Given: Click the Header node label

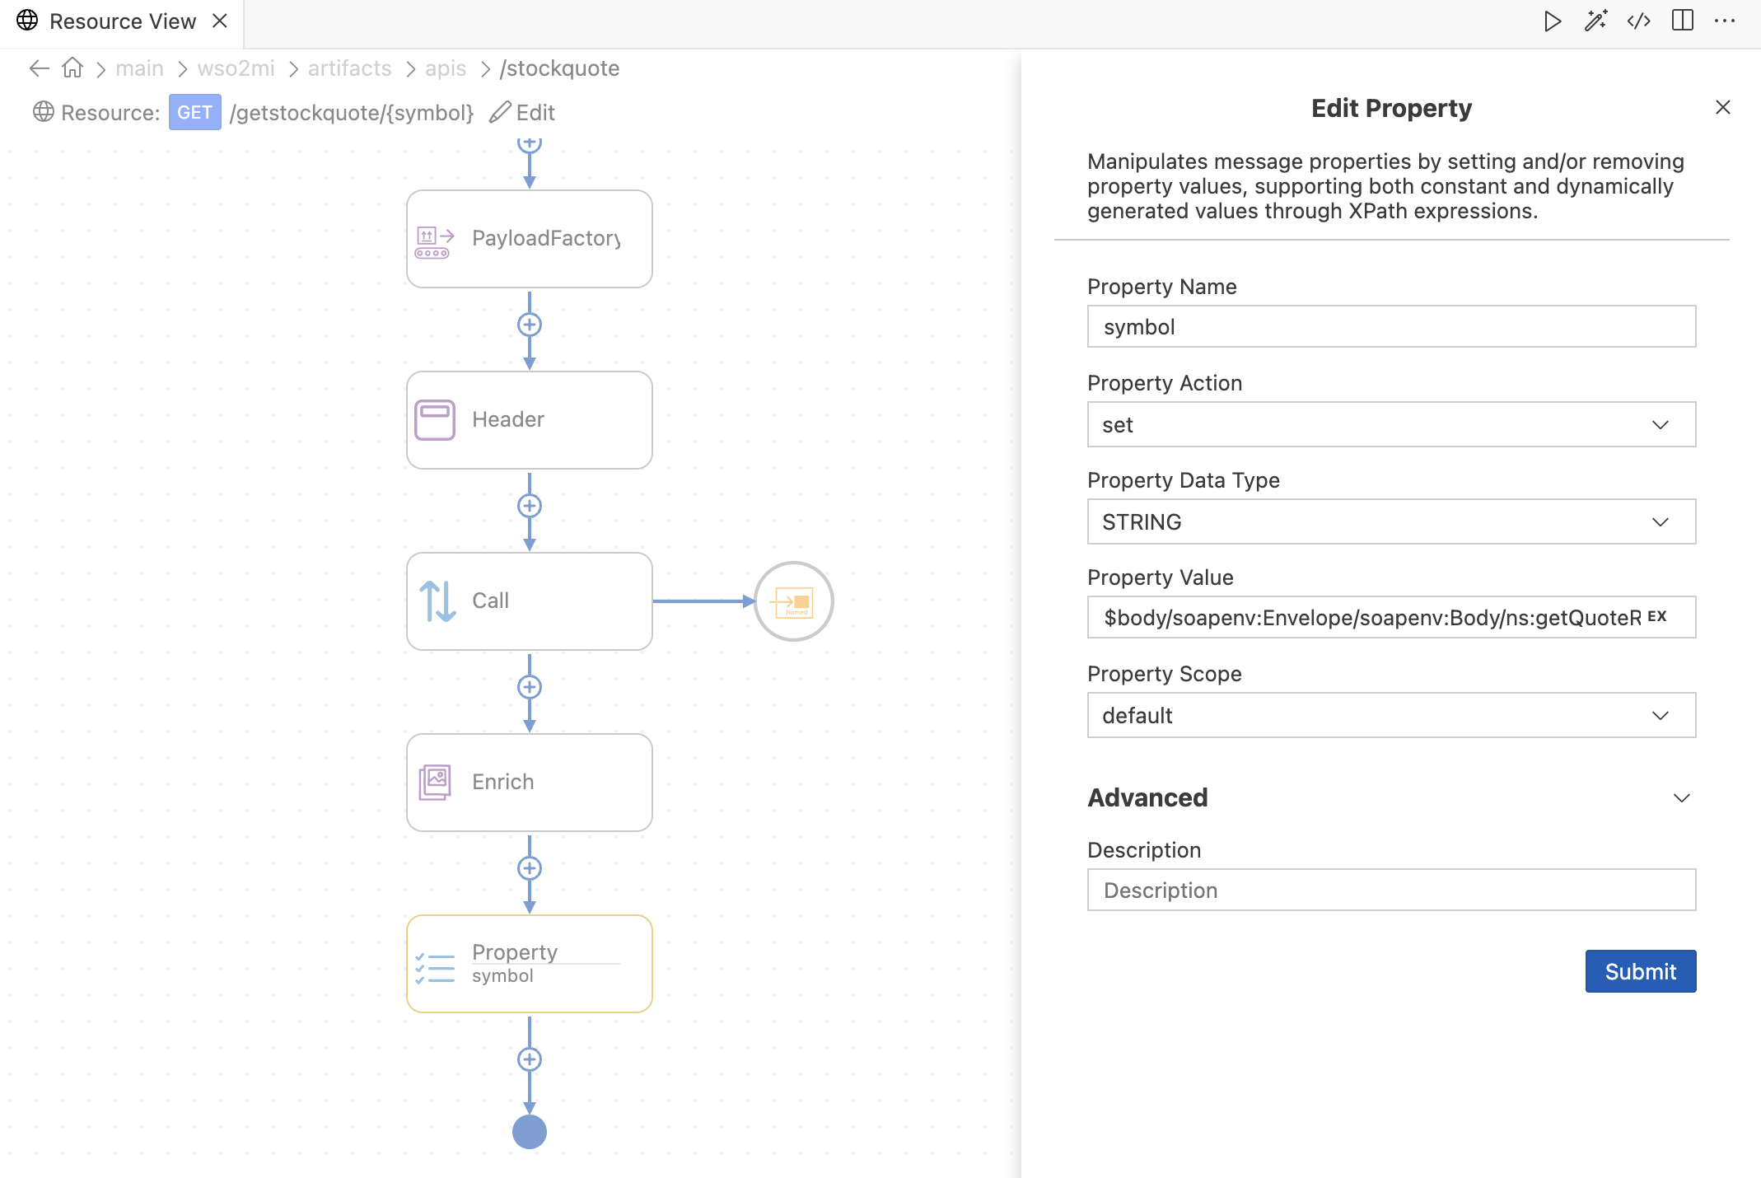Looking at the screenshot, I should click(508, 419).
